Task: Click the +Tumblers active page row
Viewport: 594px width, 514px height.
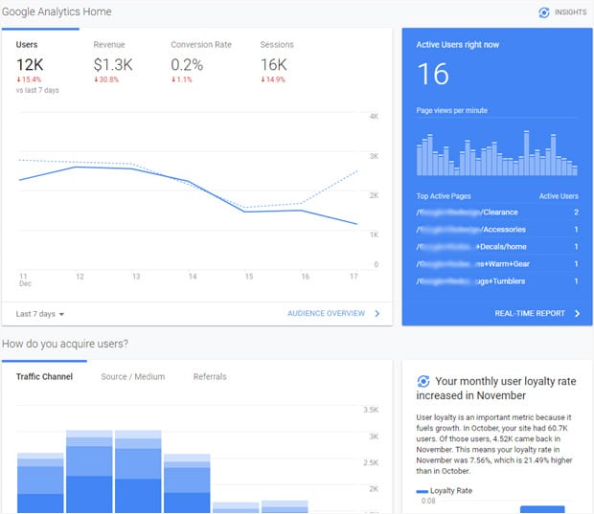Action: click(x=497, y=281)
